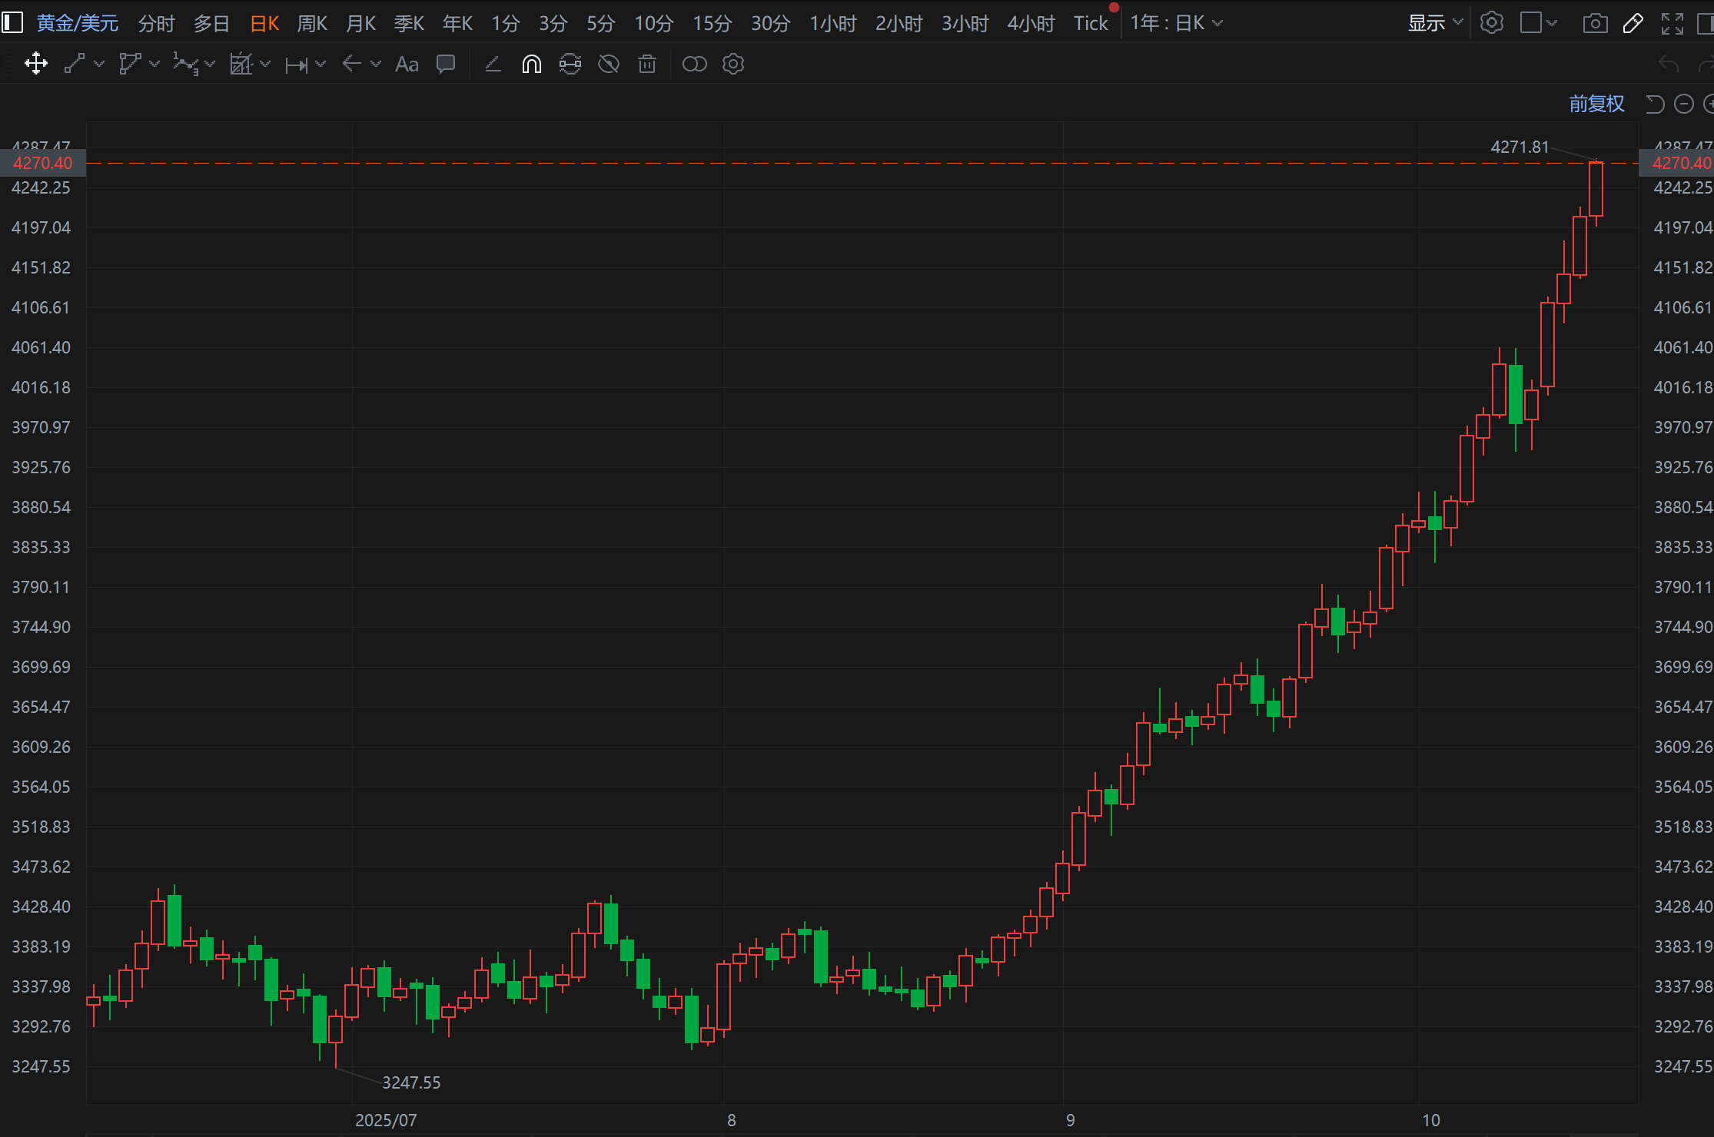The height and width of the screenshot is (1137, 1714).
Task: Click the text annotation Aa tool
Action: [x=407, y=64]
